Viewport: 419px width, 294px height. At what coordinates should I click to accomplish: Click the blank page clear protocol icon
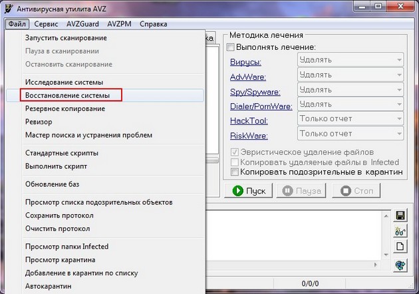tap(400, 247)
